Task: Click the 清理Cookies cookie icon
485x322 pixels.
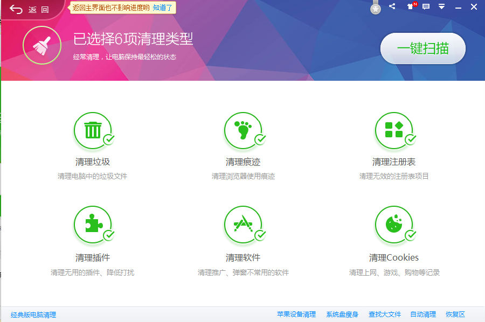Action: point(393,225)
